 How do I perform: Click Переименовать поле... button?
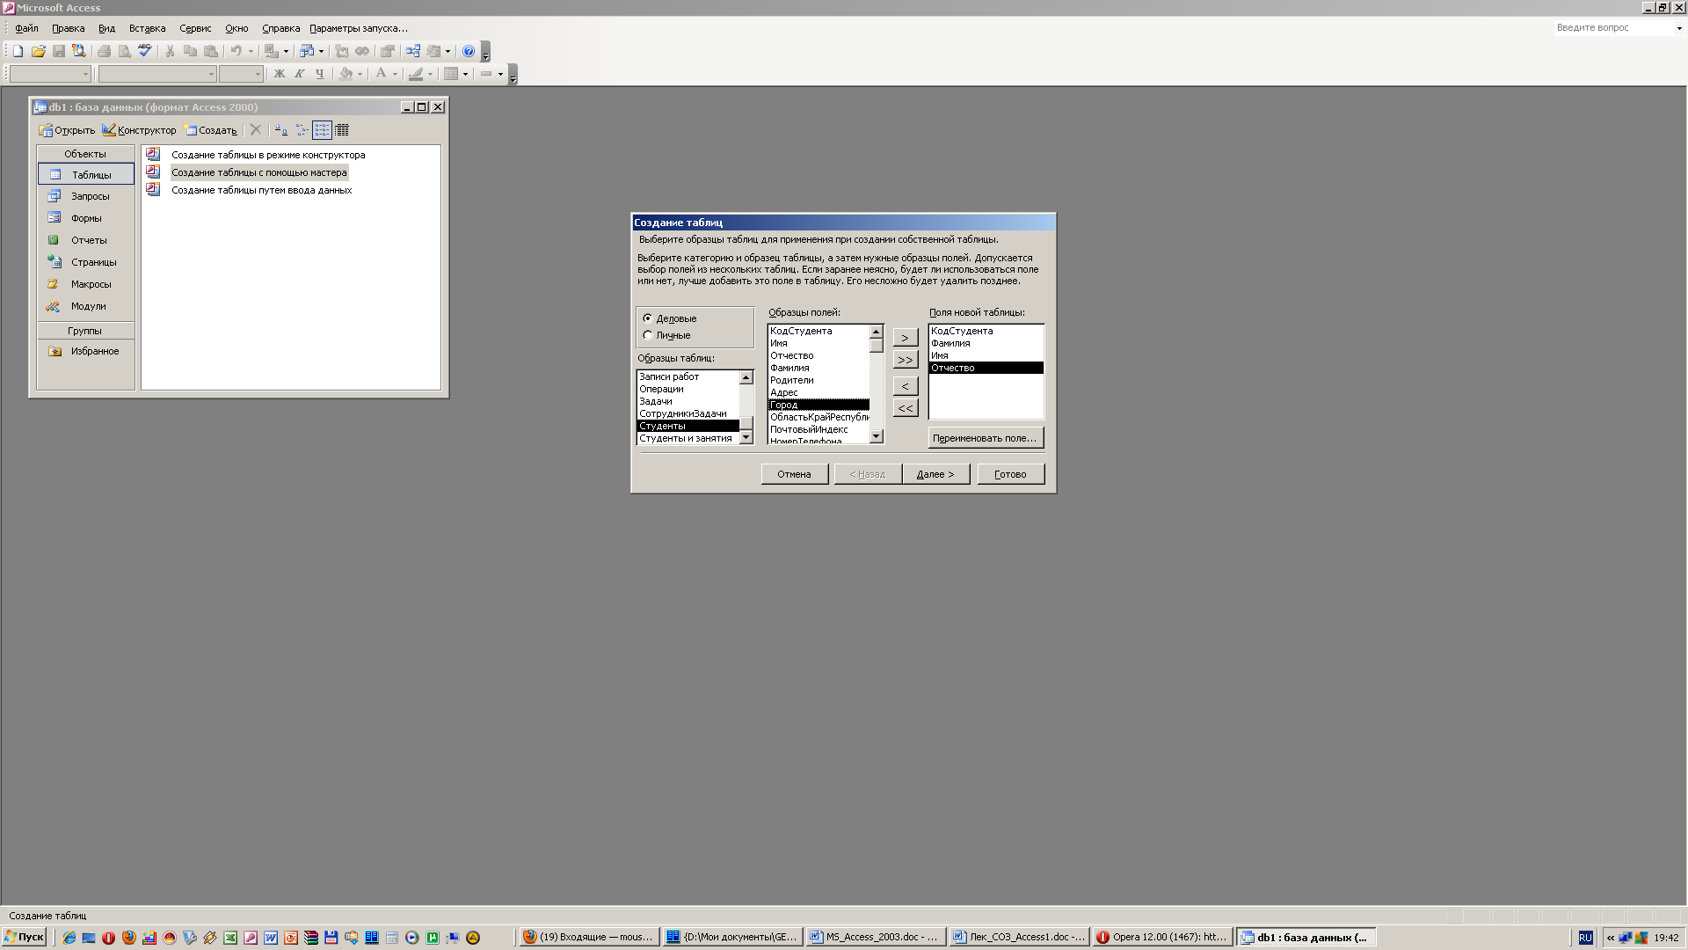tap(986, 438)
